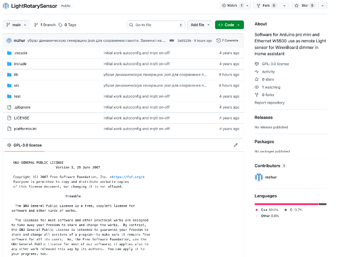The image size is (343, 257).
Task: Open the main branch dropdown
Action: [x=17, y=25]
